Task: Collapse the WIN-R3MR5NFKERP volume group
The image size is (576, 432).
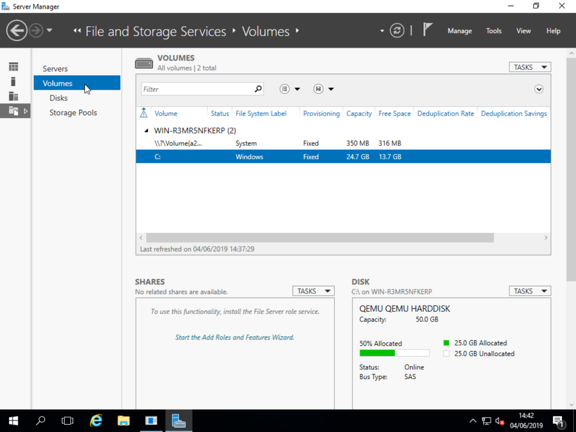Action: (x=146, y=130)
